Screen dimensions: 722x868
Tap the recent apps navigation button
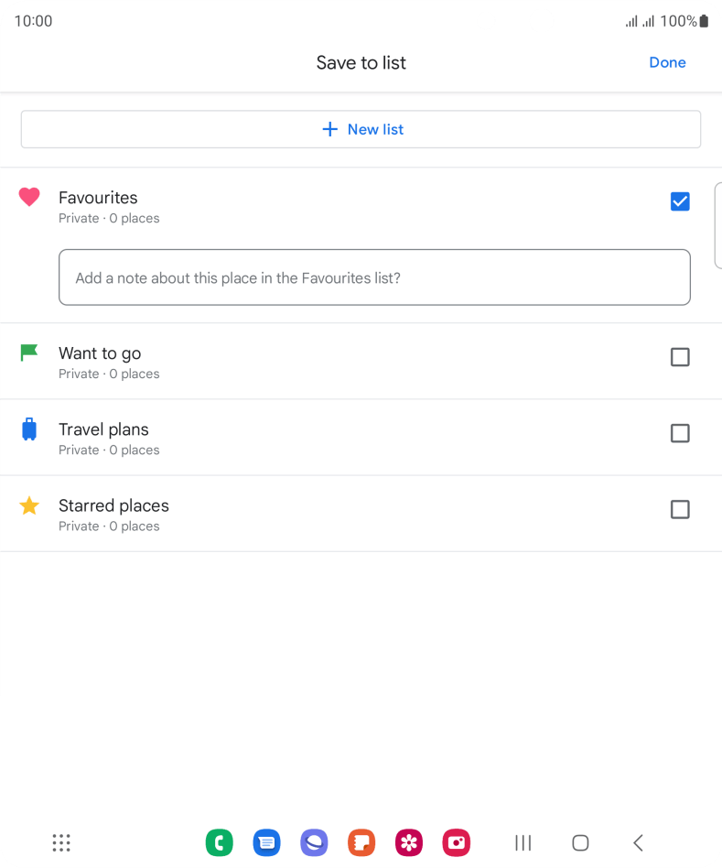pyautogui.click(x=523, y=842)
